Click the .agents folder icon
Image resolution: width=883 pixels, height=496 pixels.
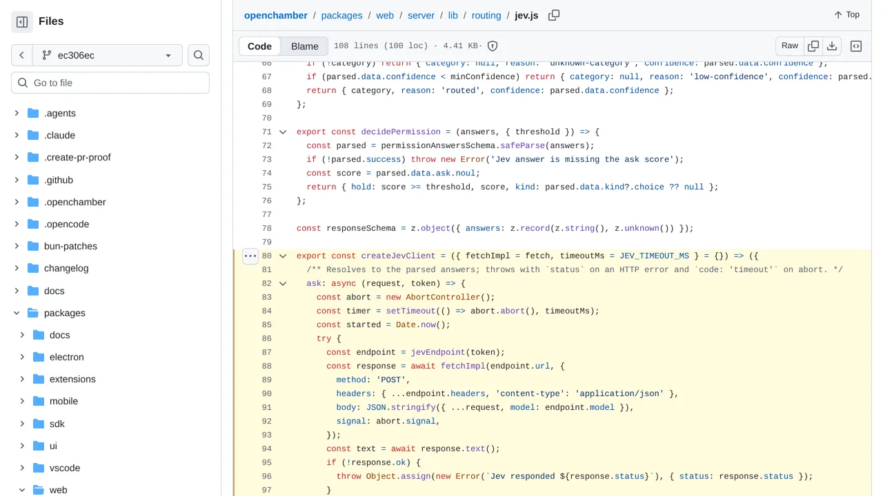(33, 113)
